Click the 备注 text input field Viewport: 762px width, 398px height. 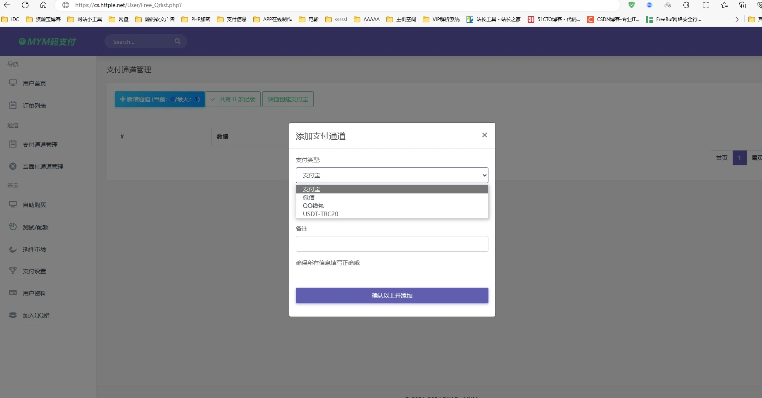coord(392,244)
